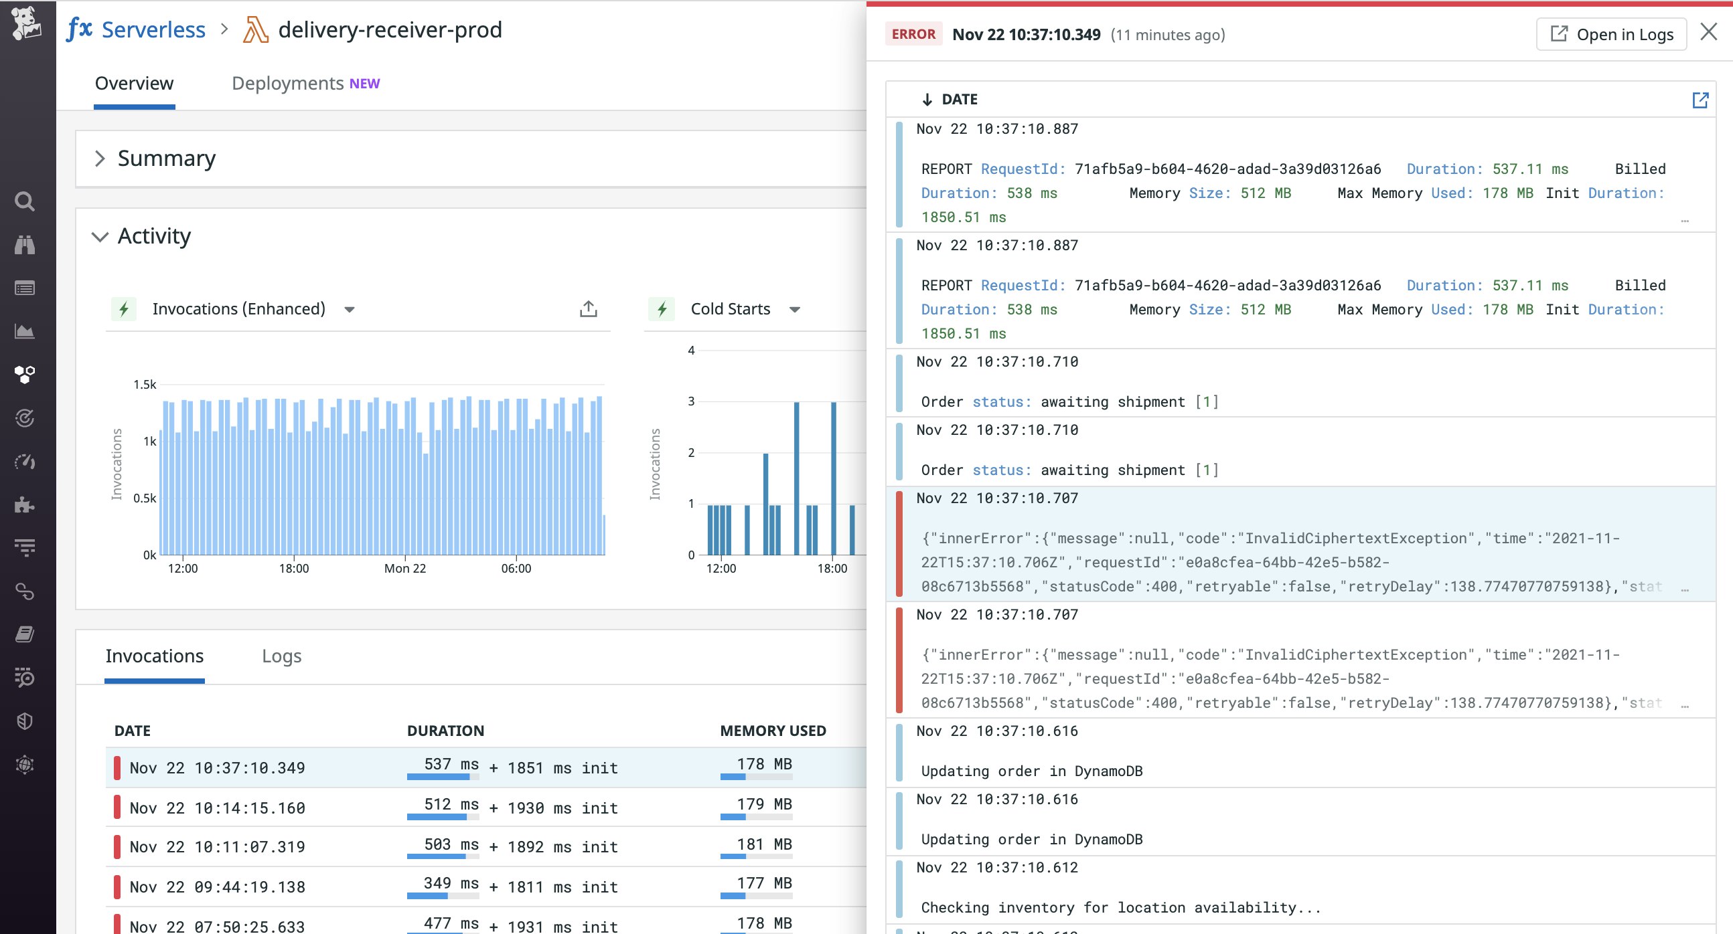
Task: Open Dashboards via the chart sidebar icon
Action: coord(25,331)
